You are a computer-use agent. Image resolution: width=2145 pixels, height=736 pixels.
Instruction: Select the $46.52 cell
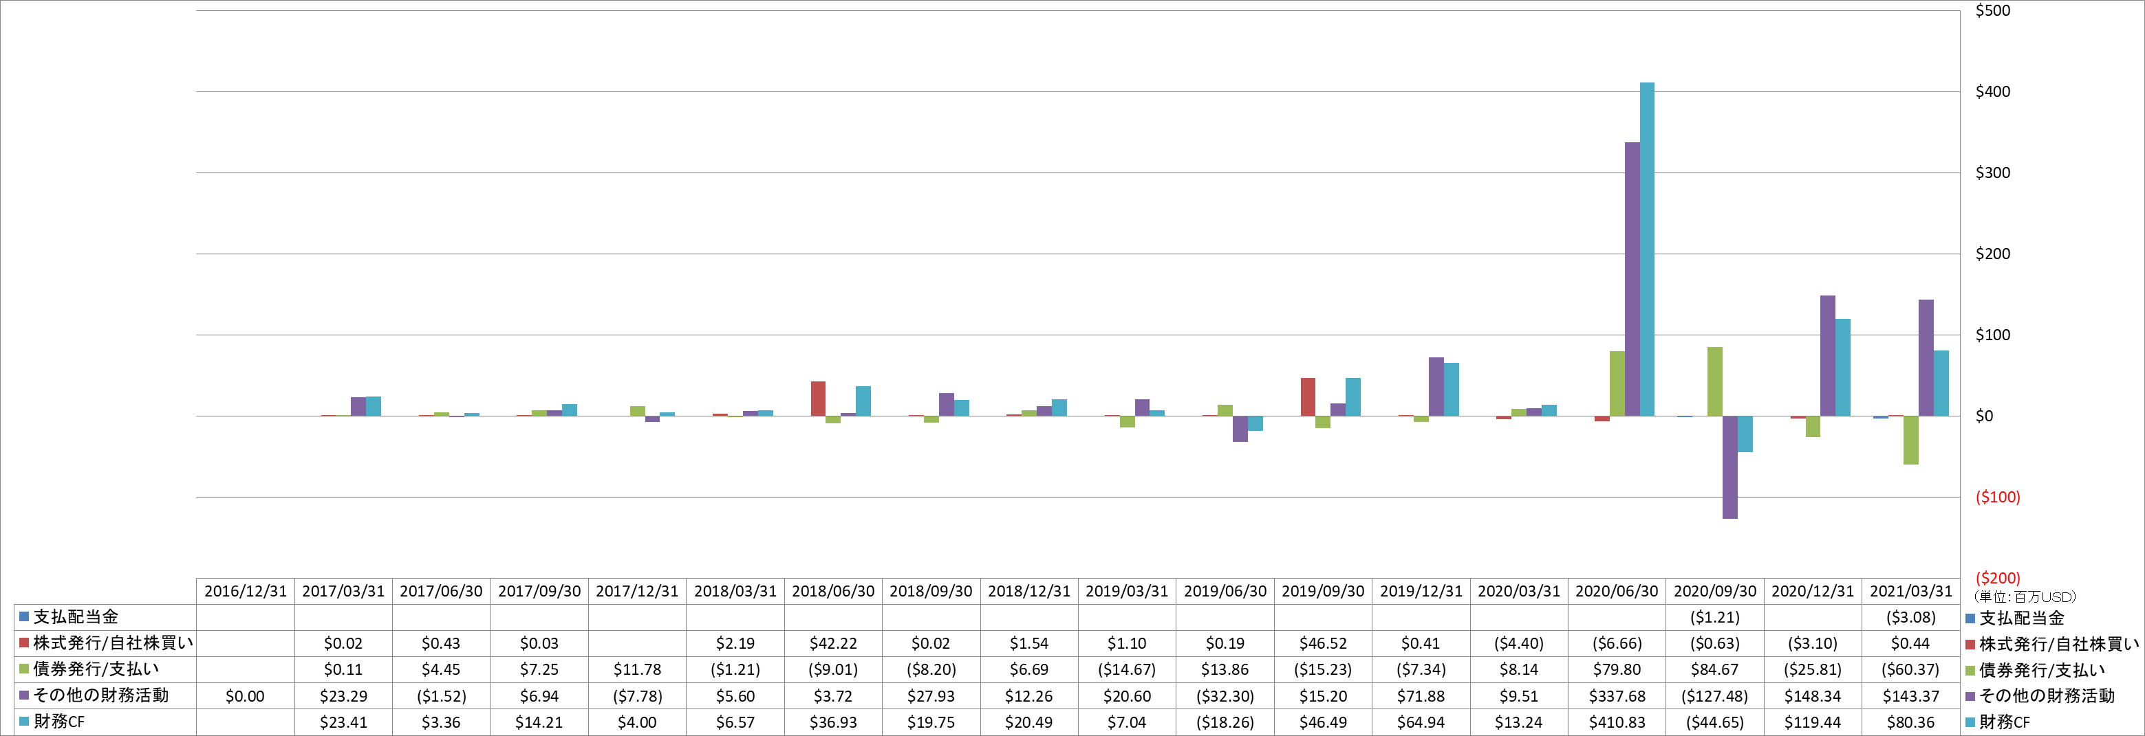click(x=1323, y=644)
